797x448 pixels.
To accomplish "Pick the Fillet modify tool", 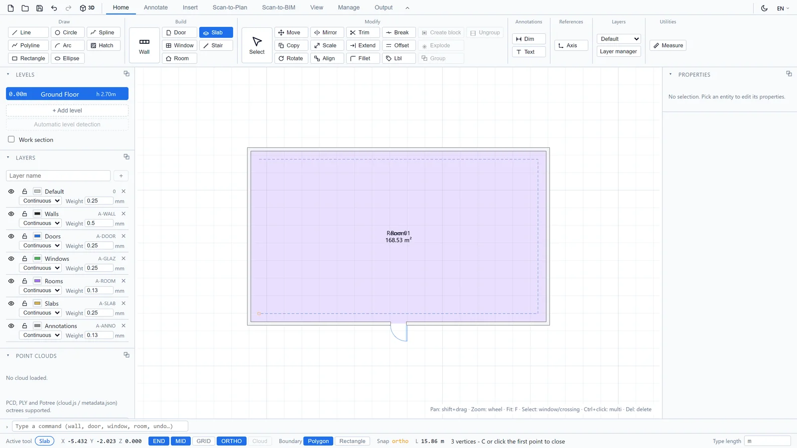I will tap(363, 58).
